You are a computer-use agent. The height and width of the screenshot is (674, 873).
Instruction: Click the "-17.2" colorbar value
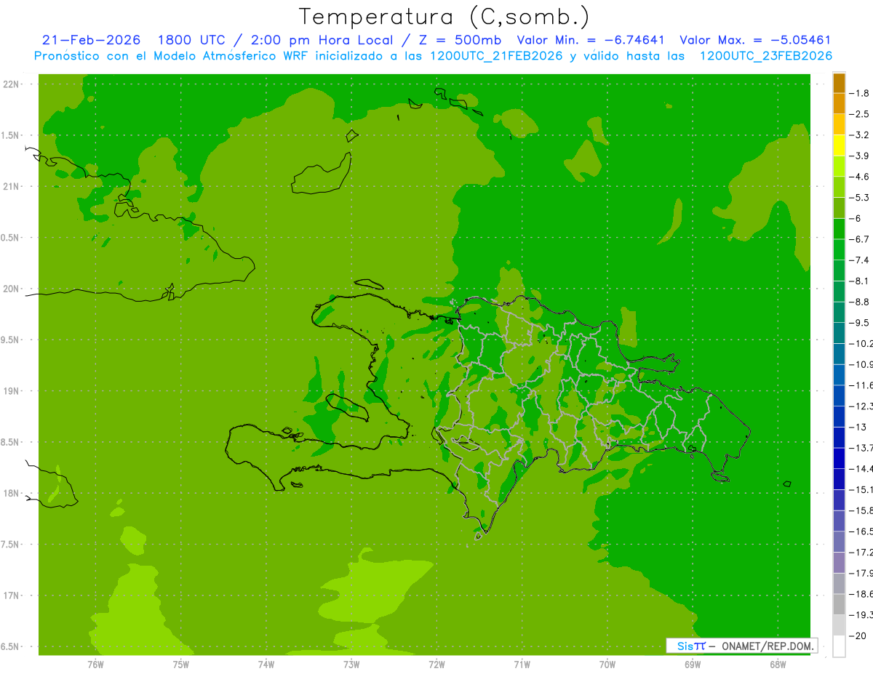coord(861,553)
